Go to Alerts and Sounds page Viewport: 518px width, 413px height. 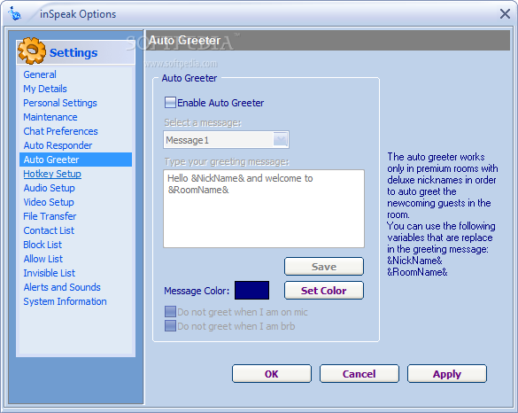pos(62,287)
